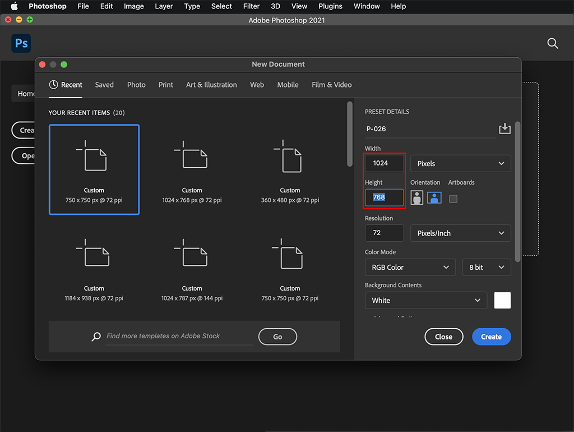
Task: Select landscape orientation icon
Action: click(x=434, y=198)
